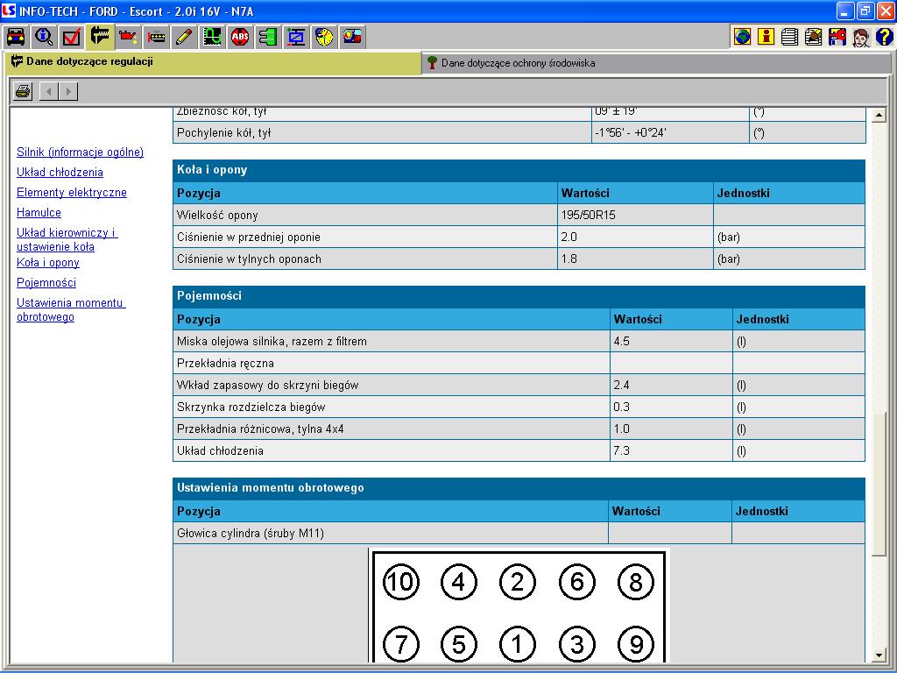The image size is (897, 673).
Task: Open the ABS toolbar icon
Action: coord(240,37)
